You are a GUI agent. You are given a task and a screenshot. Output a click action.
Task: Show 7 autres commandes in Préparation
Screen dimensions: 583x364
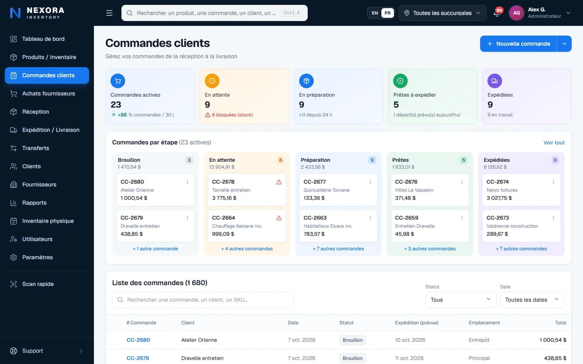(338, 249)
